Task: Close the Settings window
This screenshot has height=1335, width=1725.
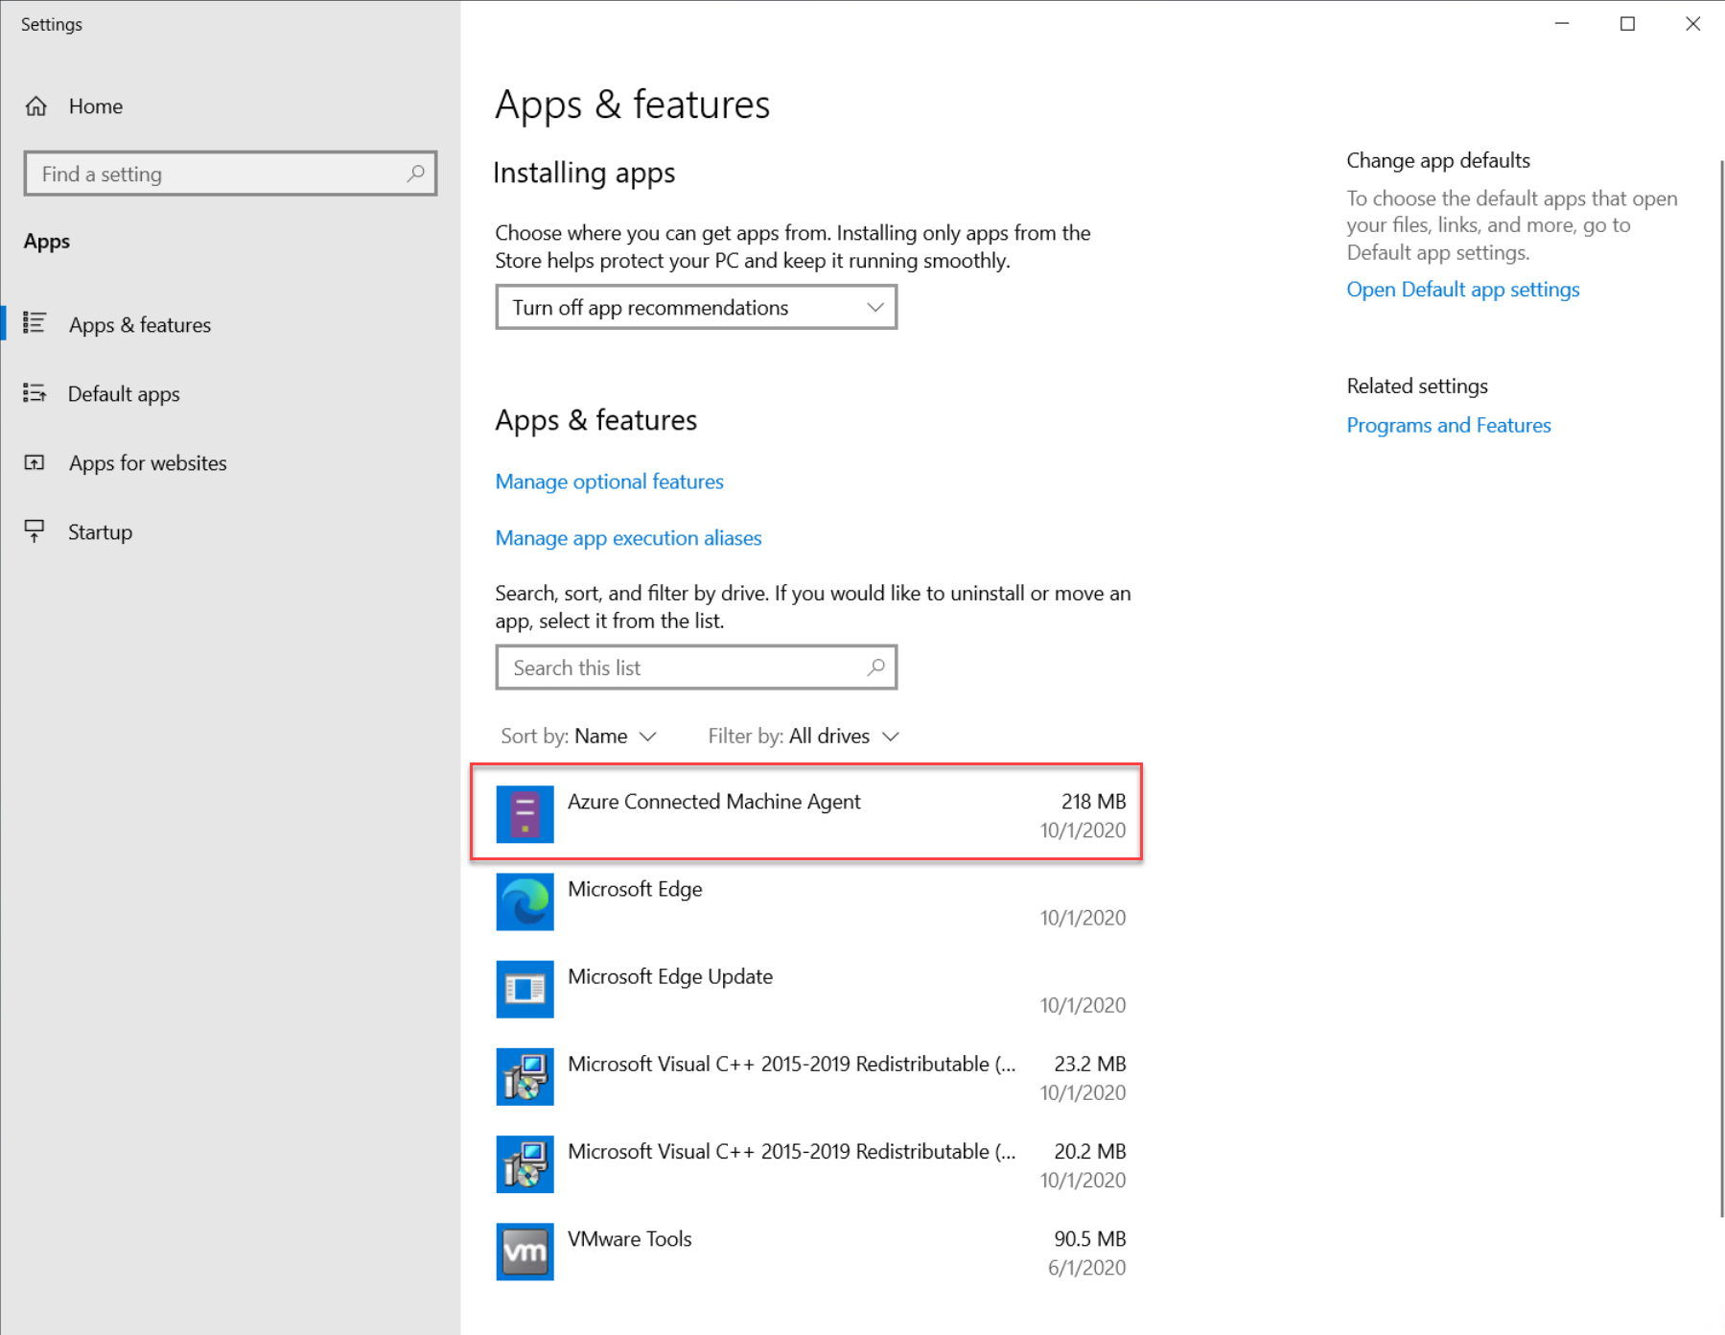Action: click(x=1692, y=23)
